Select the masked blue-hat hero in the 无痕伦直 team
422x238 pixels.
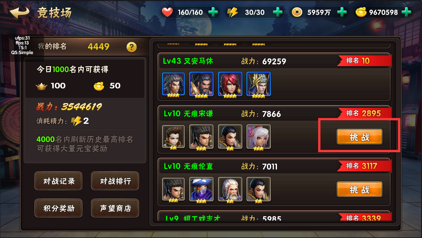point(201,189)
